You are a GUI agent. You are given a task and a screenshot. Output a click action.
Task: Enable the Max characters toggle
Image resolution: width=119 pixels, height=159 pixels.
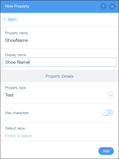107,113
